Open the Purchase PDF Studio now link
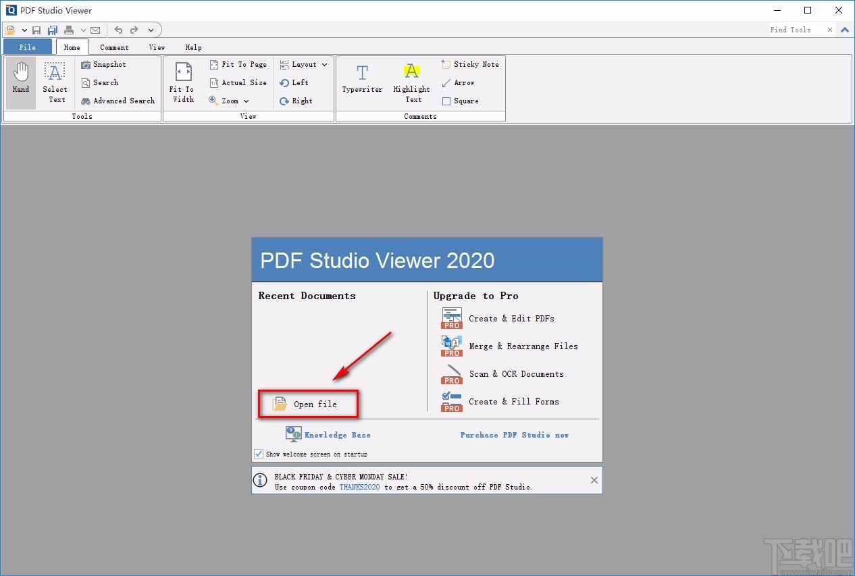Image resolution: width=855 pixels, height=576 pixels. click(x=514, y=435)
